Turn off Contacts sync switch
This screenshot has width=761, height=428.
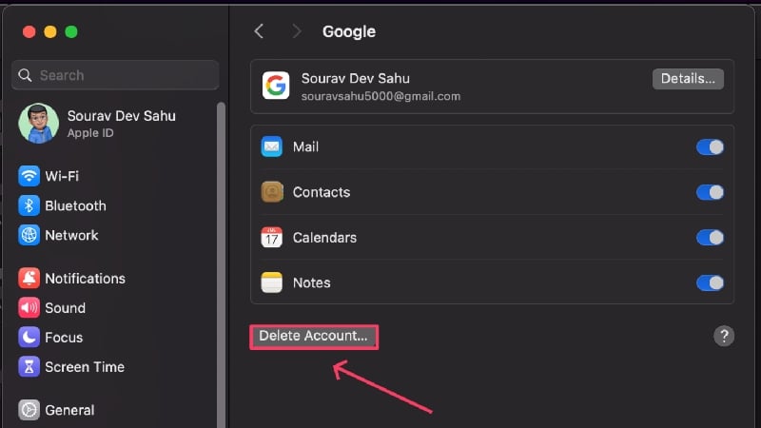click(710, 192)
